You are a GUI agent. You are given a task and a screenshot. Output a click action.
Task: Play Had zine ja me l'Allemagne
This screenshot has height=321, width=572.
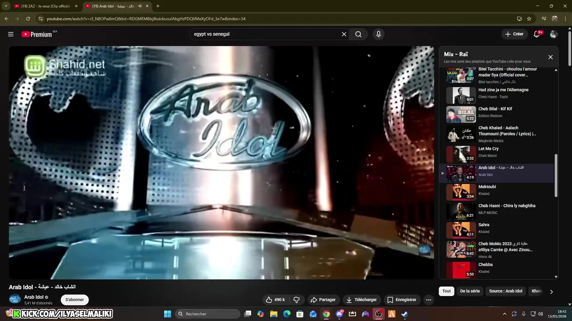point(497,95)
